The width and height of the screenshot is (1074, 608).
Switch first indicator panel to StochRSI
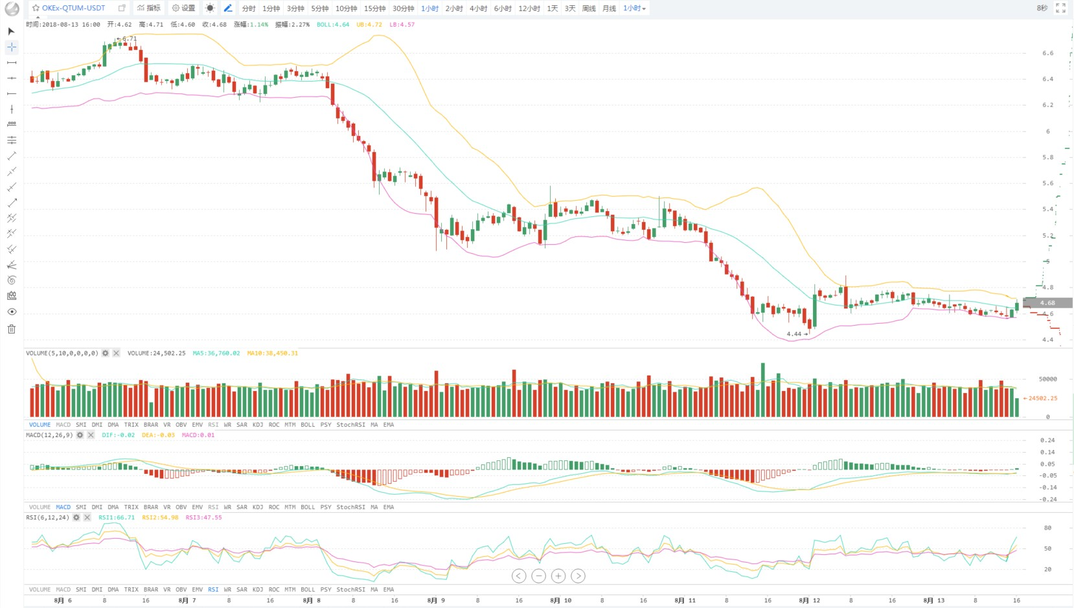coord(350,425)
